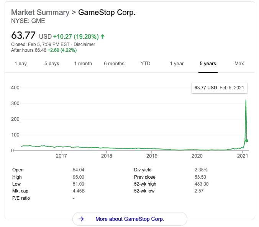This screenshot has width=259, height=227.
Task: Click the green data point on chart
Action: point(247,141)
